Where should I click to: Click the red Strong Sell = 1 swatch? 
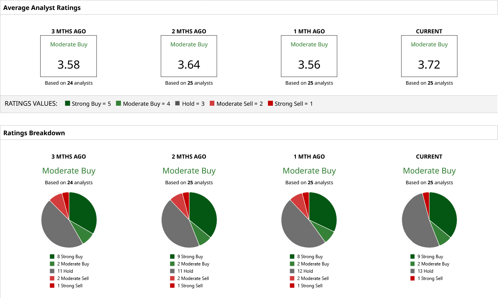(270, 103)
